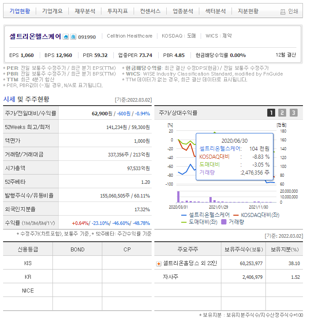Click the 1Y return value -48.78%
This screenshot has width=310, height=323.
[141, 223]
